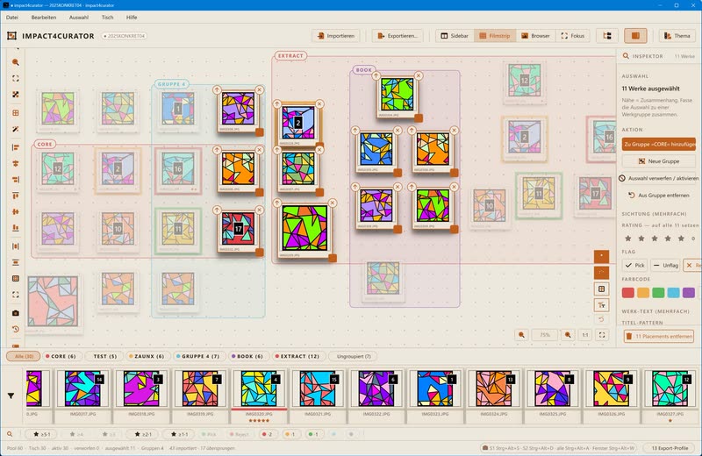This screenshot has width=702, height=456.
Task: Toggle the red color label filter chip
Action: click(268, 434)
